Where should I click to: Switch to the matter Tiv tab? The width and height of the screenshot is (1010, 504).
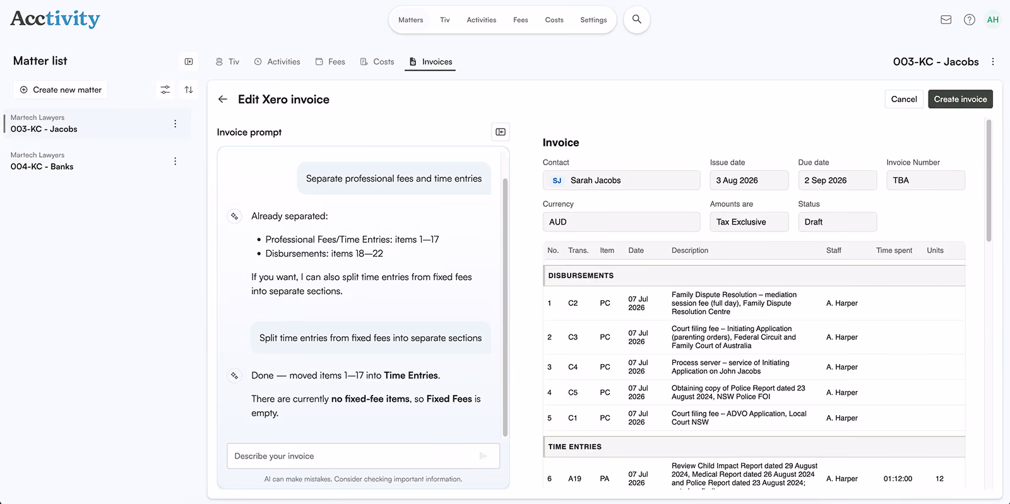tap(227, 62)
